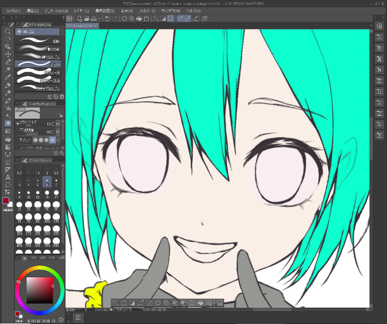The image size is (387, 324).
Task: Click the brush size value field
Action: coord(50,123)
